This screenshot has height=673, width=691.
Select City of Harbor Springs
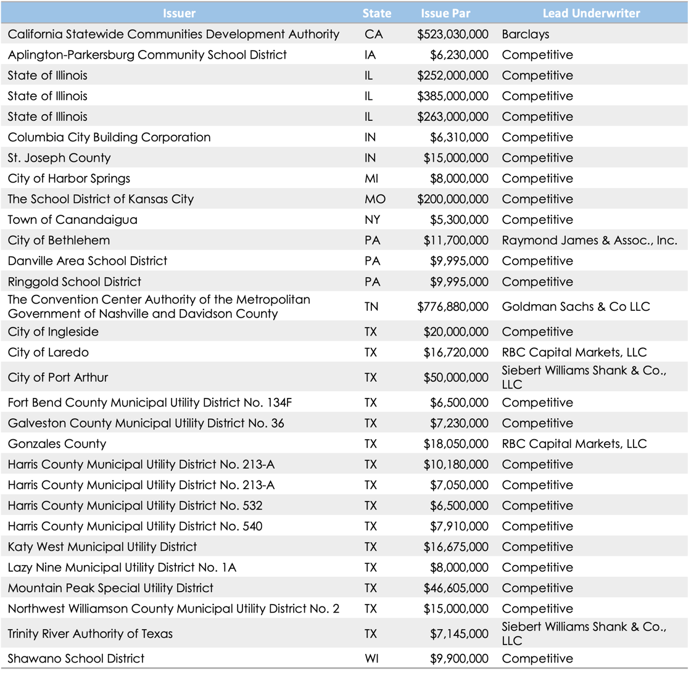pos(68,178)
